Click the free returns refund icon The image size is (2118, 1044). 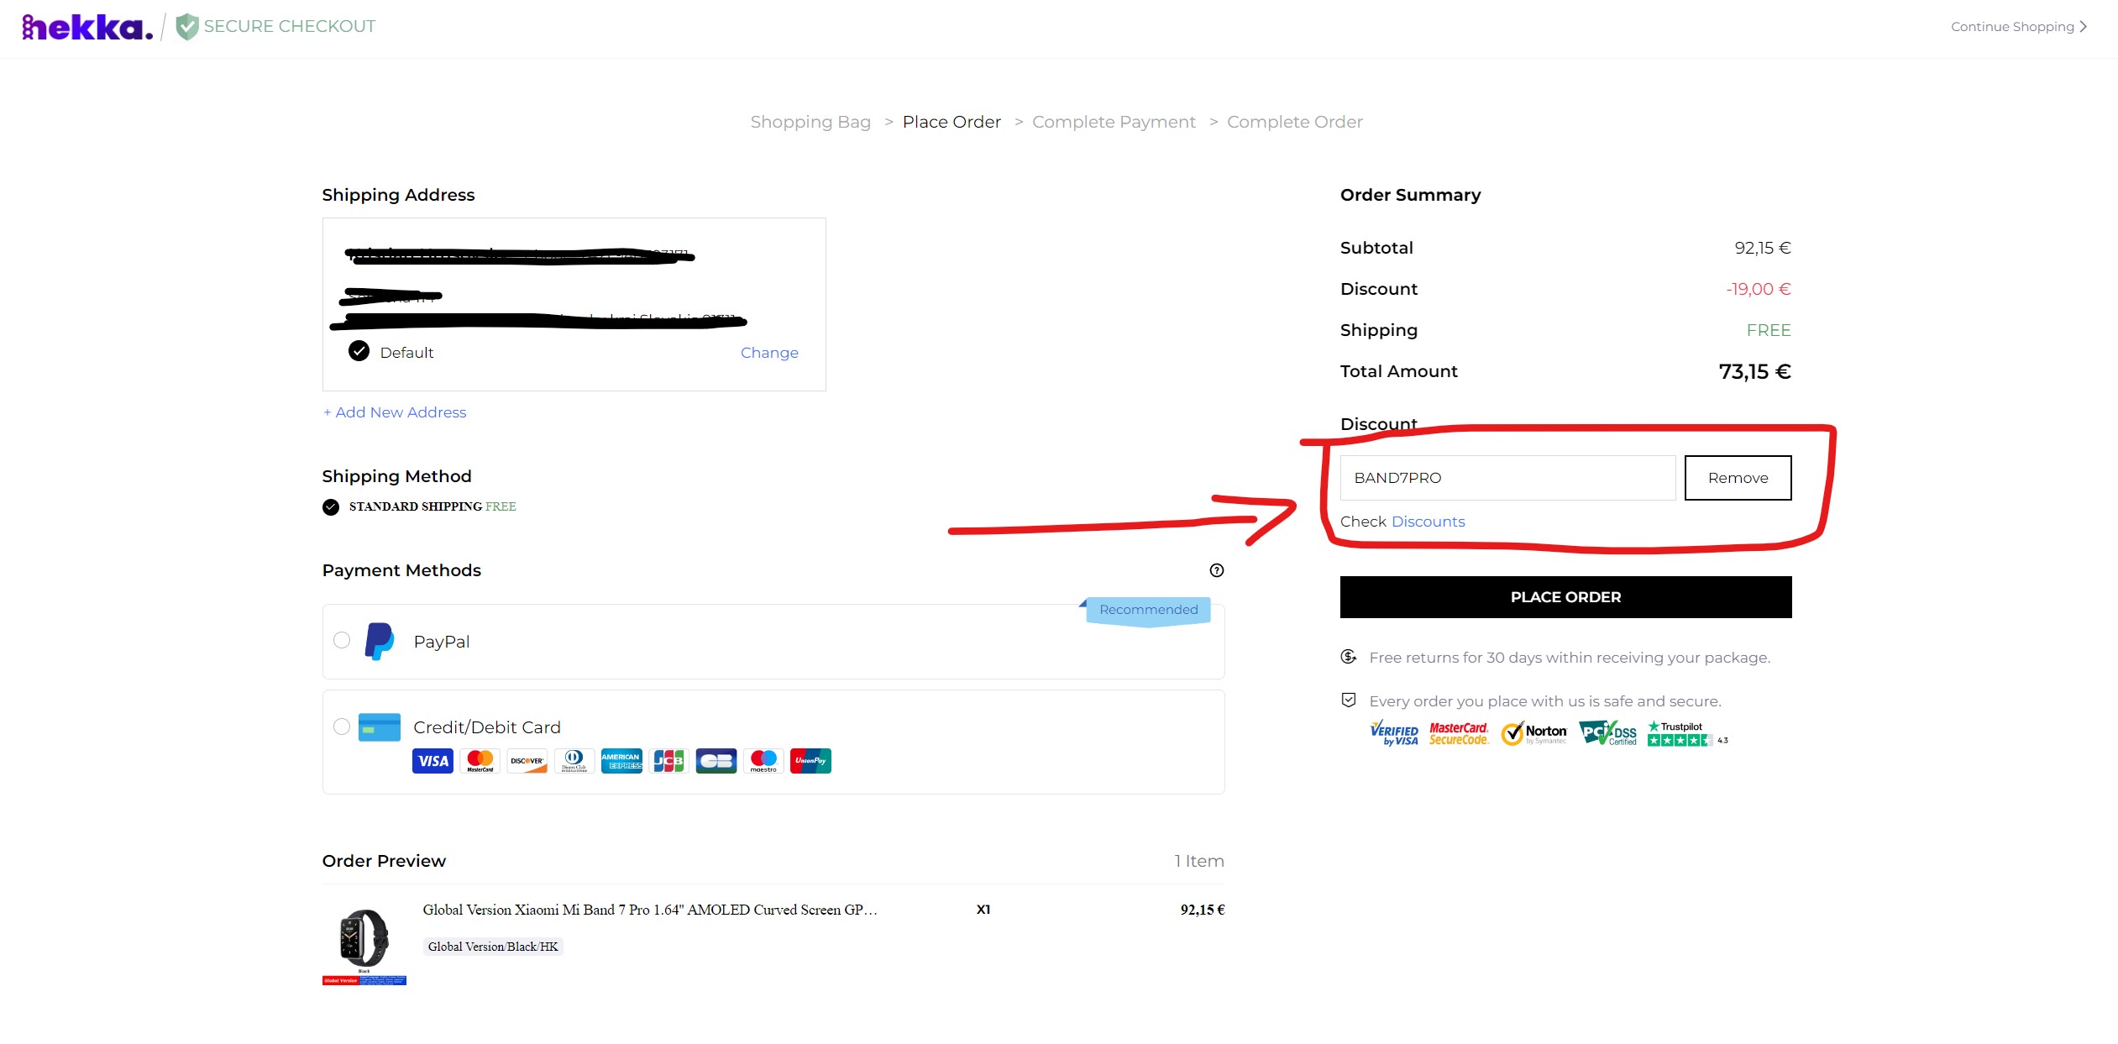(x=1349, y=657)
